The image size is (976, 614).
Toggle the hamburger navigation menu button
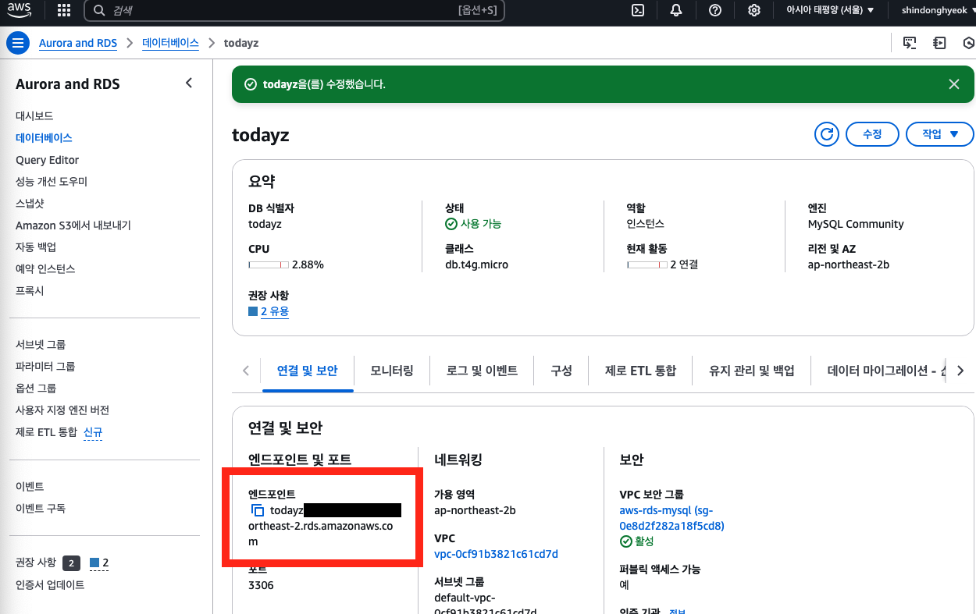point(18,43)
